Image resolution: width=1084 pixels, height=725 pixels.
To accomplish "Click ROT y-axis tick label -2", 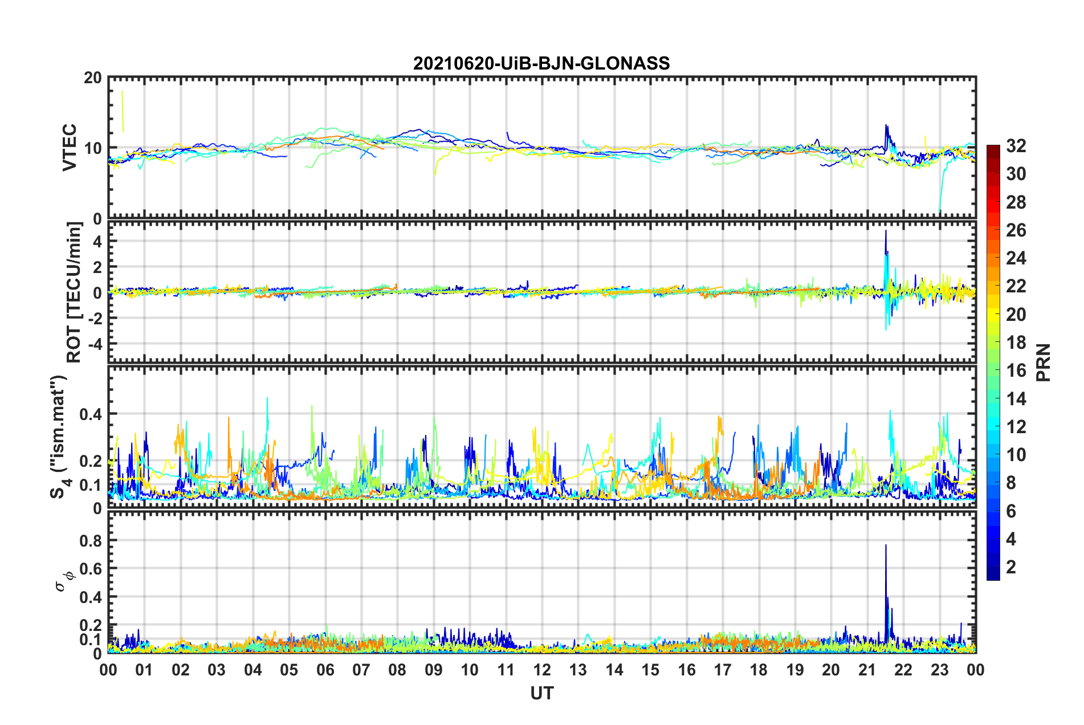I will [95, 318].
